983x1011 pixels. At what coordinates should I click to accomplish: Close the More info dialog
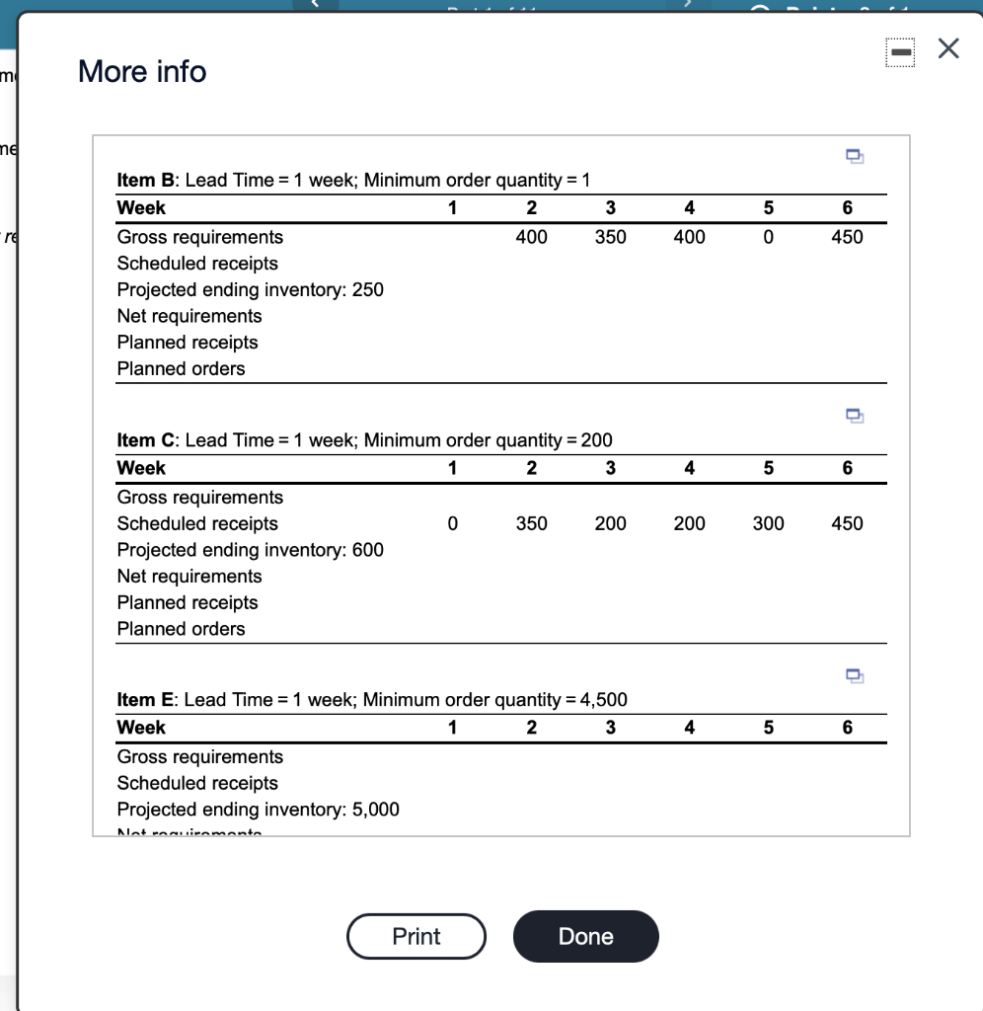tap(948, 49)
